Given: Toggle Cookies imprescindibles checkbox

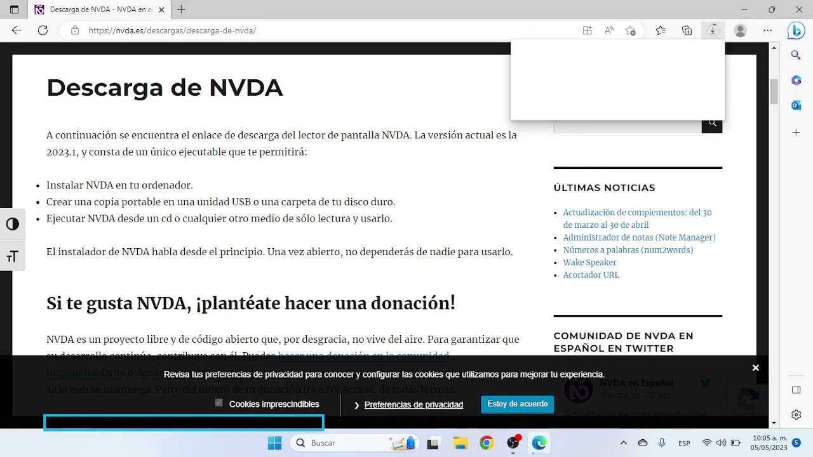Looking at the screenshot, I should pyautogui.click(x=218, y=403).
